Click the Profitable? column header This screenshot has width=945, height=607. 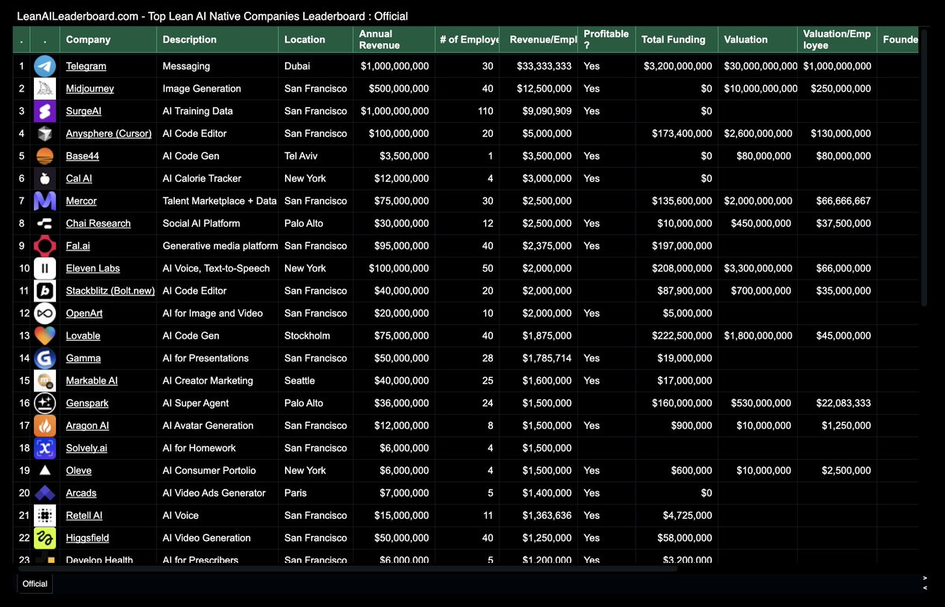click(606, 39)
